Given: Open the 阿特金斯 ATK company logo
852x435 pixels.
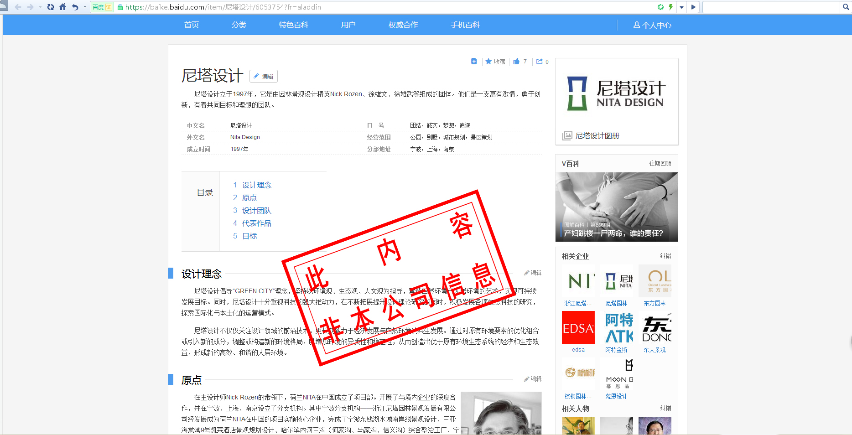Looking at the screenshot, I should (x=616, y=327).
